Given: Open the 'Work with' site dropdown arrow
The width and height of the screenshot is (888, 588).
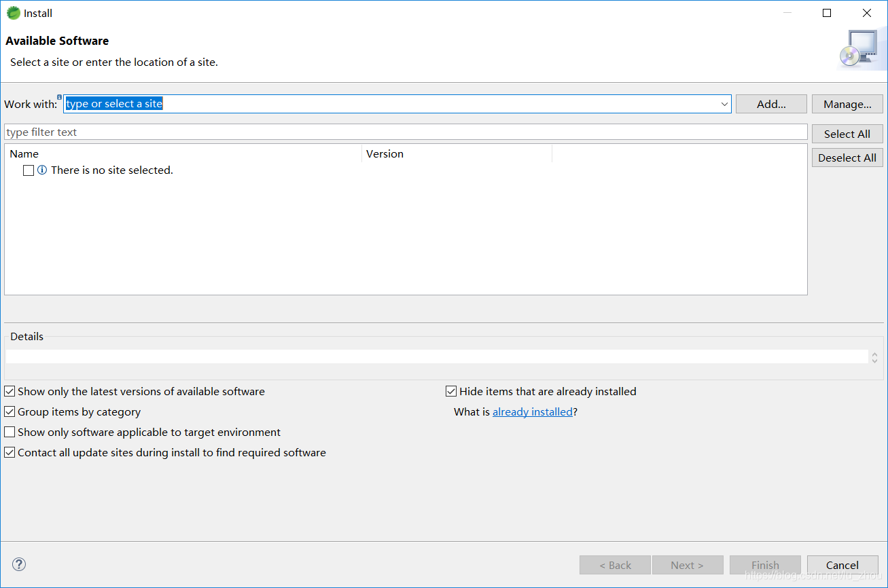Looking at the screenshot, I should pyautogui.click(x=724, y=104).
